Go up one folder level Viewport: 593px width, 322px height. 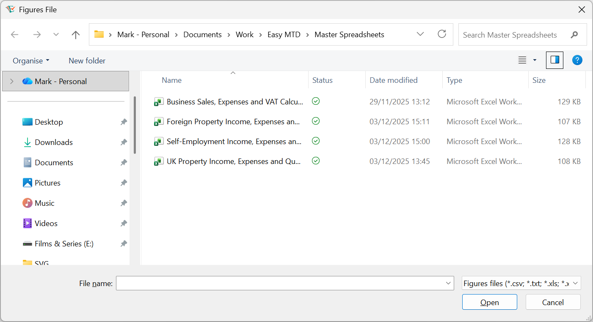coord(75,35)
